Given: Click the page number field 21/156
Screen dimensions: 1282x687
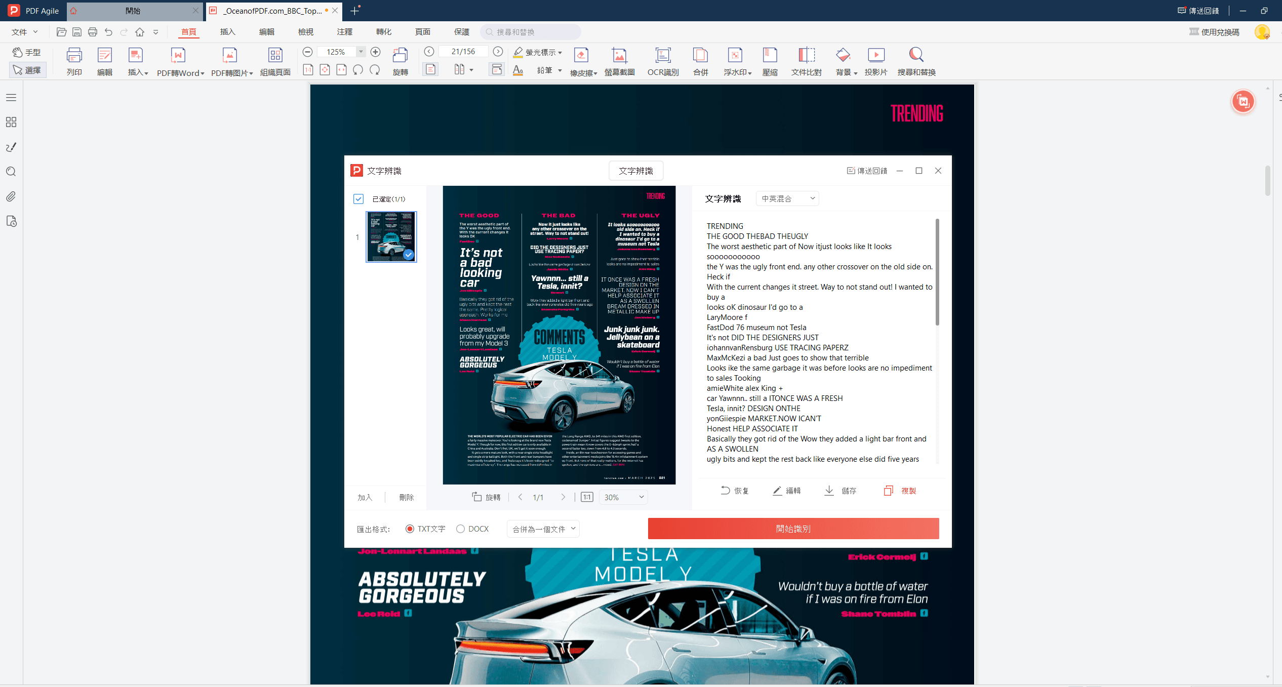Looking at the screenshot, I should coord(463,51).
